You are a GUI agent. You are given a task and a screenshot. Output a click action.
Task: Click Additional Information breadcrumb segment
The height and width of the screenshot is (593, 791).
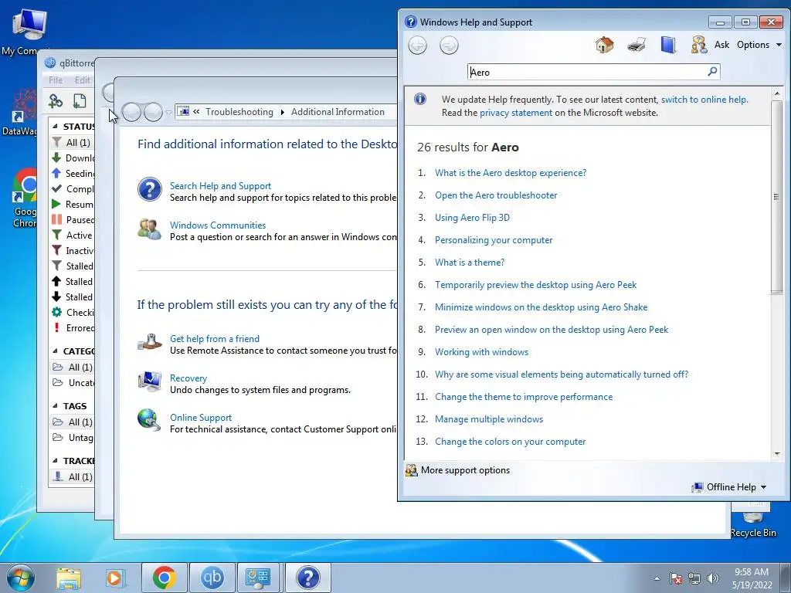point(338,112)
